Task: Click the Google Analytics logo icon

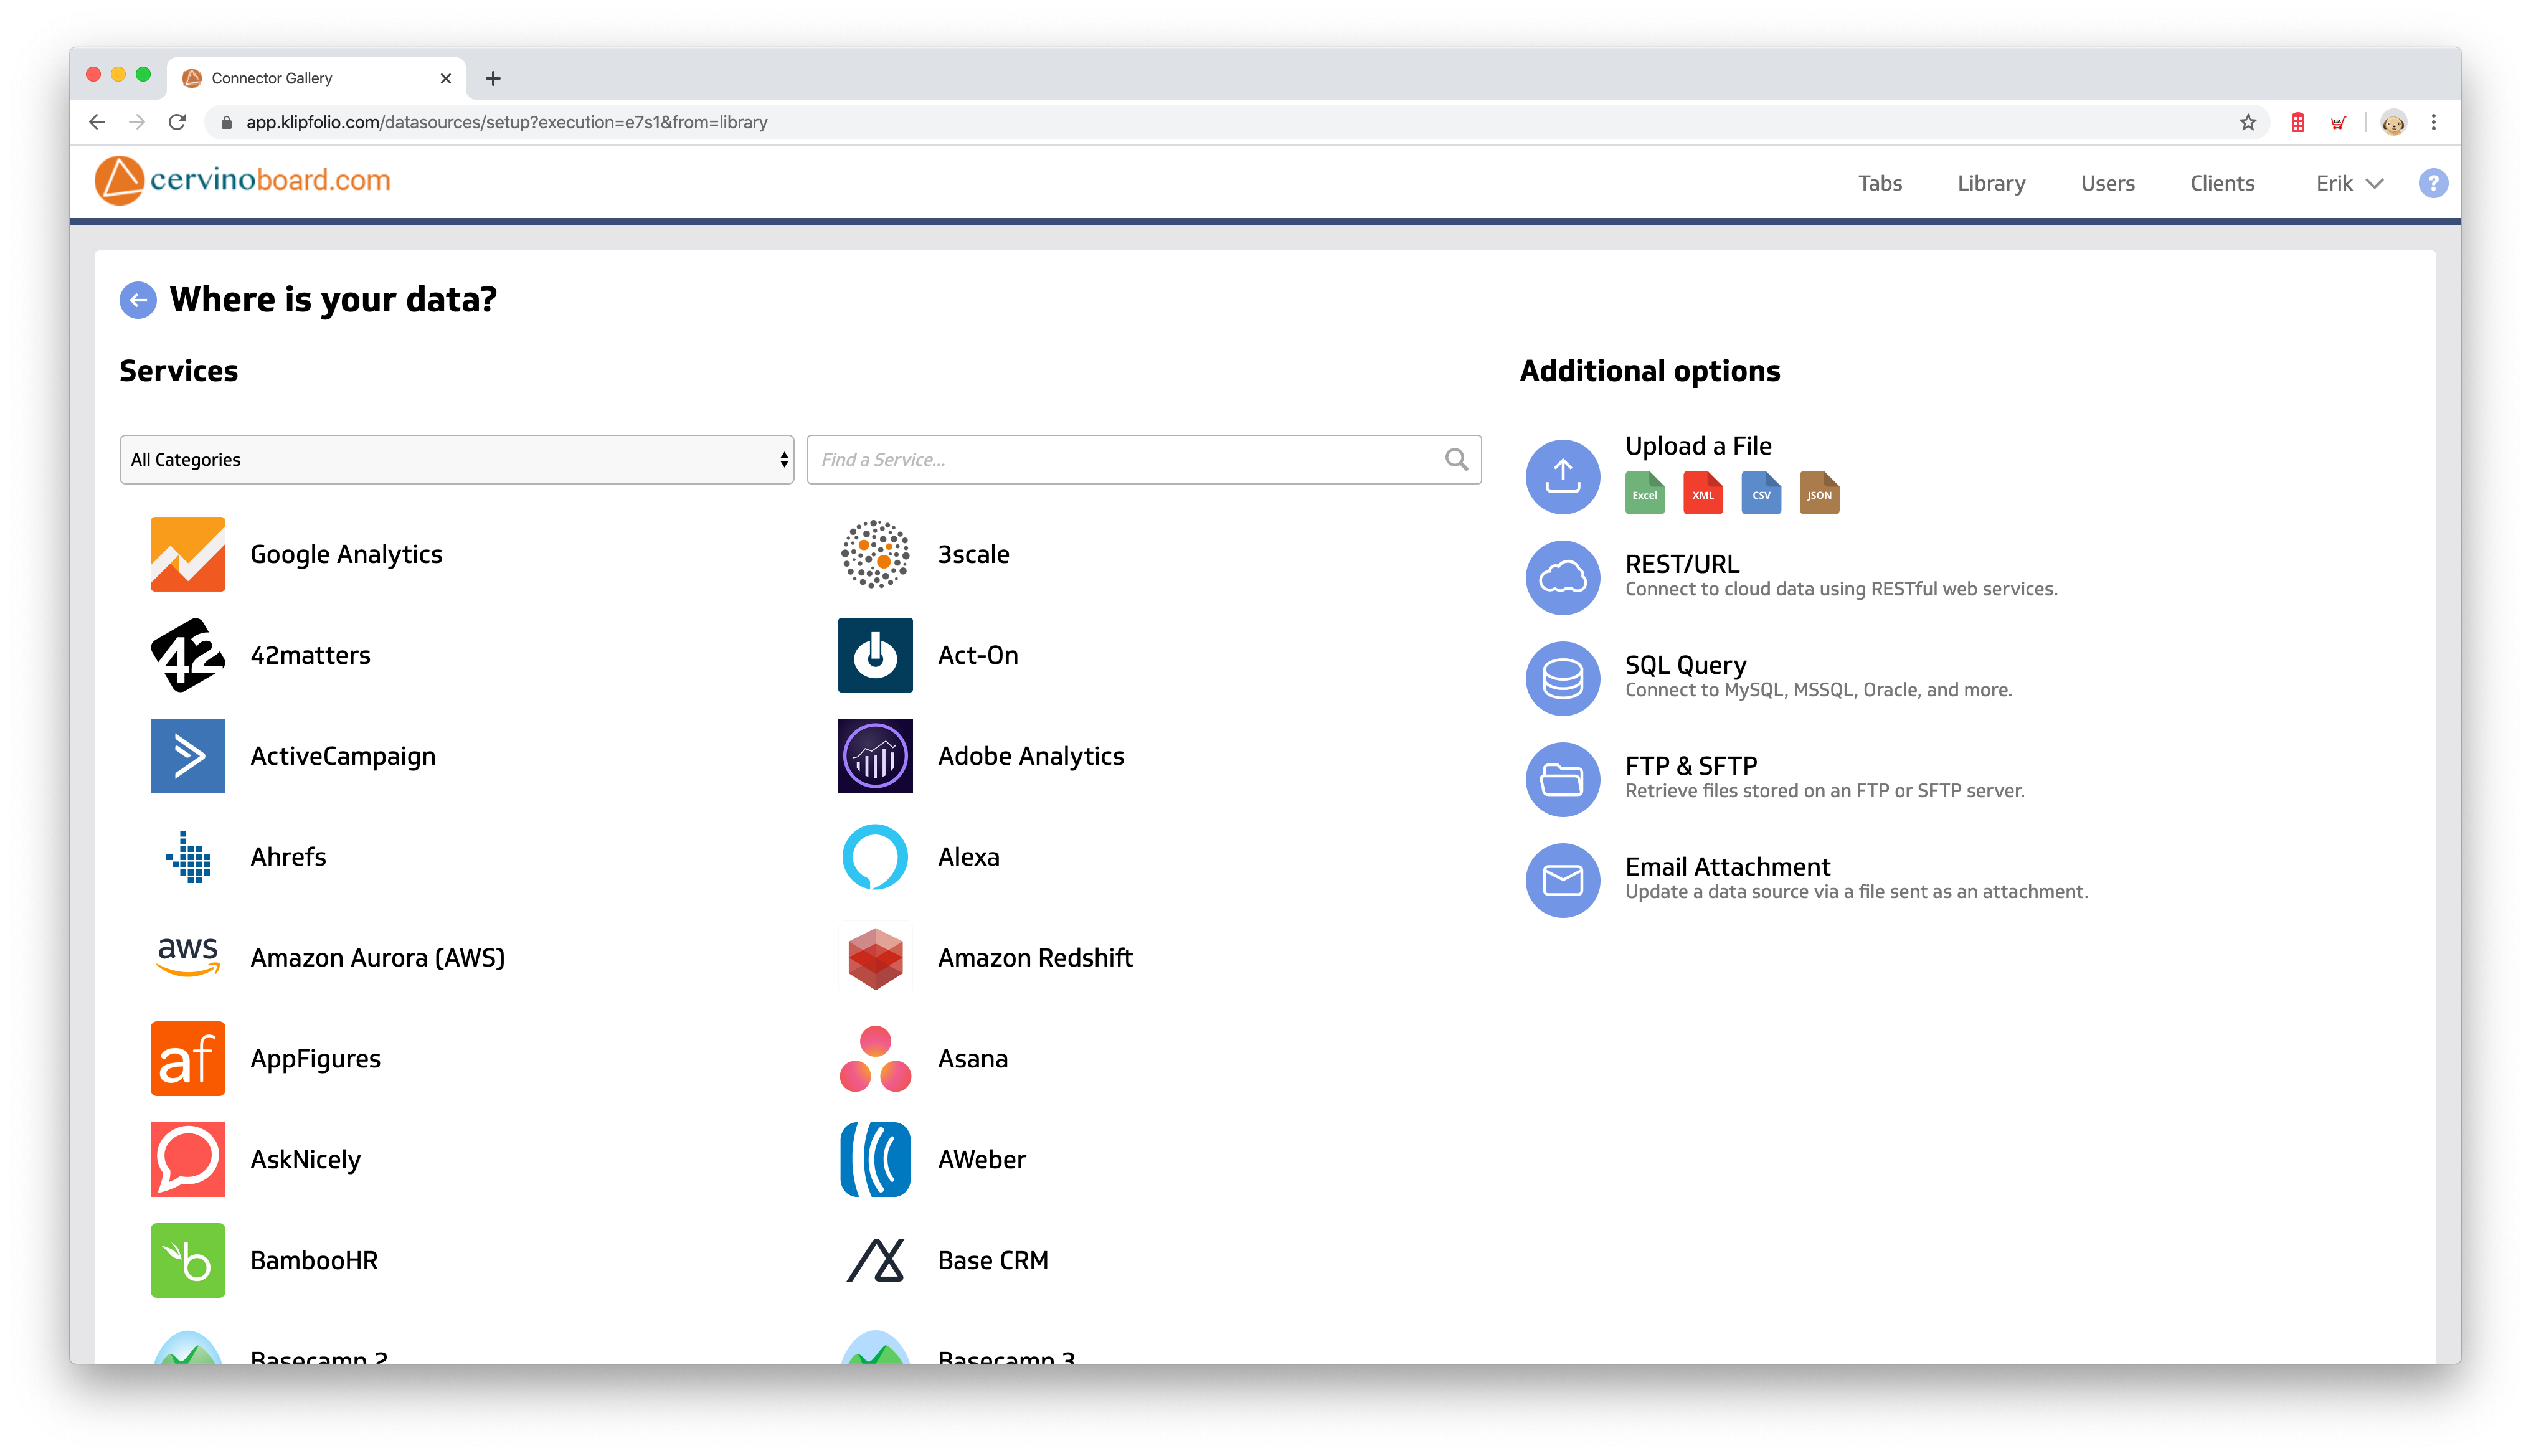Action: pyautogui.click(x=187, y=554)
